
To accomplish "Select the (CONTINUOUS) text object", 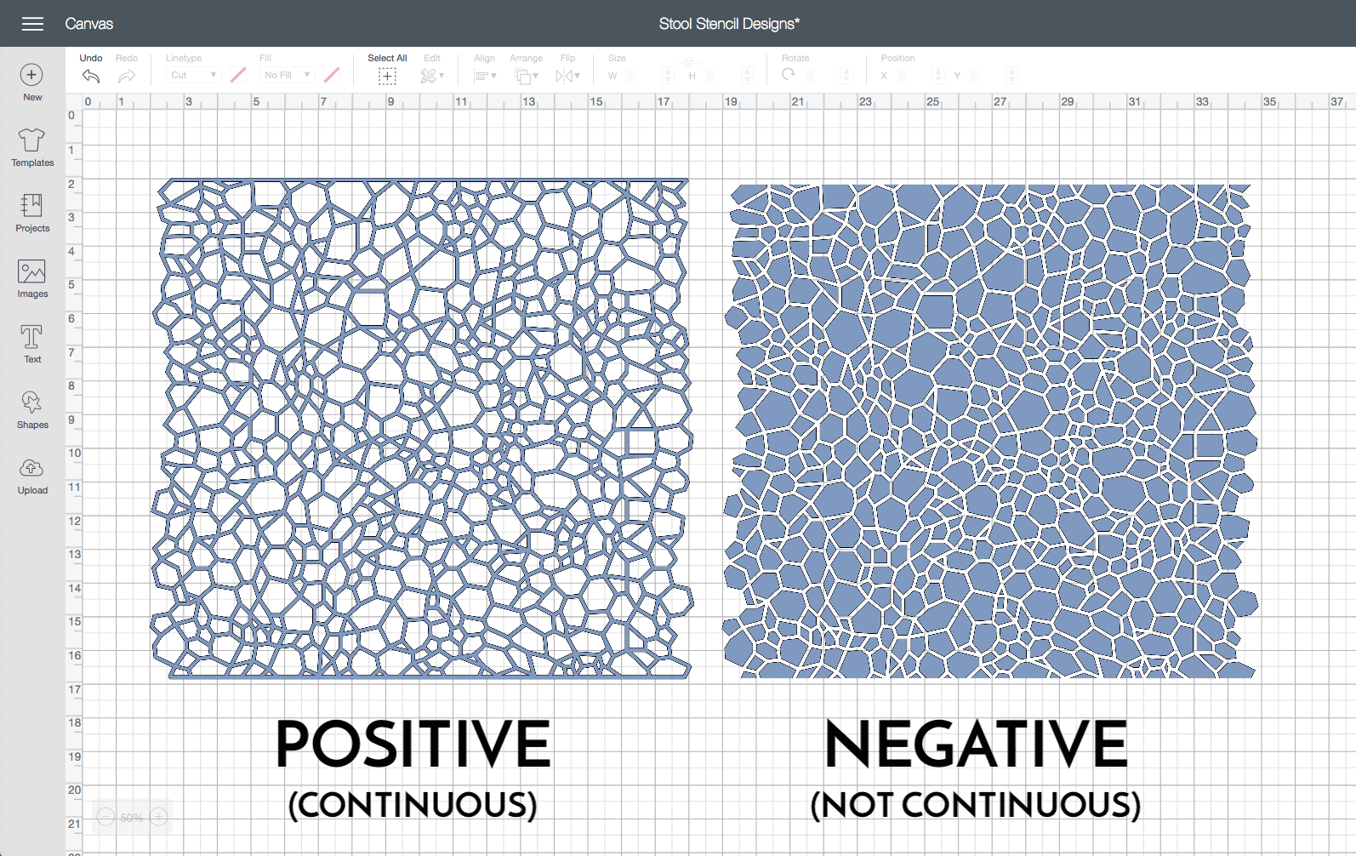I will (x=413, y=804).
